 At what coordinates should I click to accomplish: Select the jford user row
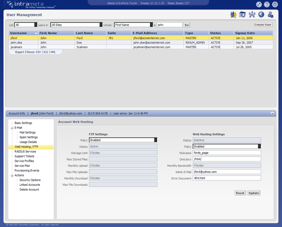(141, 38)
